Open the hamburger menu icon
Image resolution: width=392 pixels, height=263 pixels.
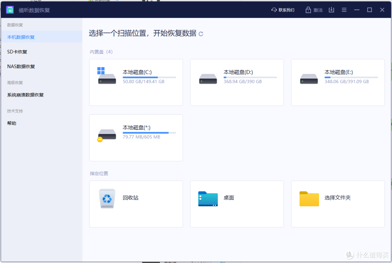coord(344,10)
